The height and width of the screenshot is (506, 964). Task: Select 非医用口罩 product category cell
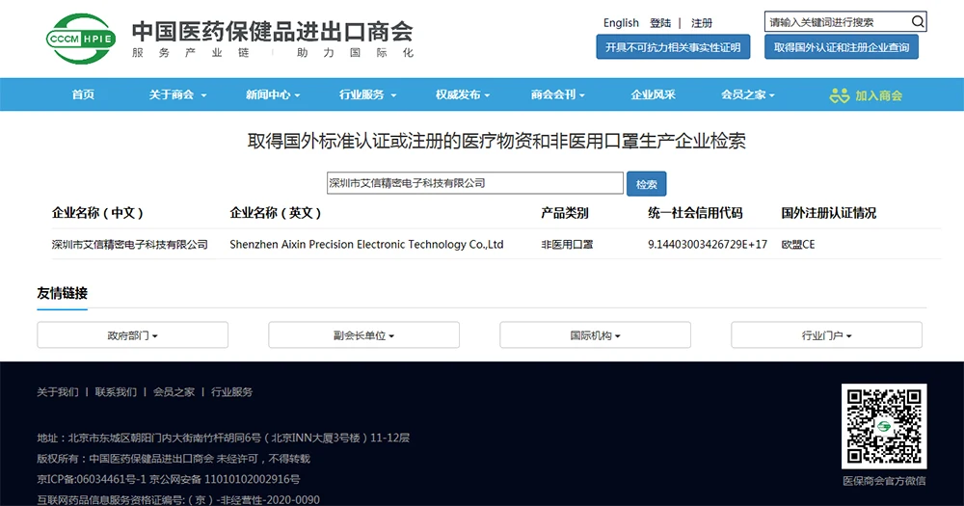(567, 245)
